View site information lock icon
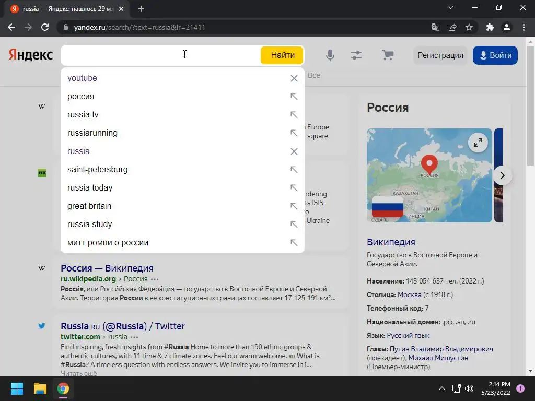The image size is (535, 401). coord(65,27)
